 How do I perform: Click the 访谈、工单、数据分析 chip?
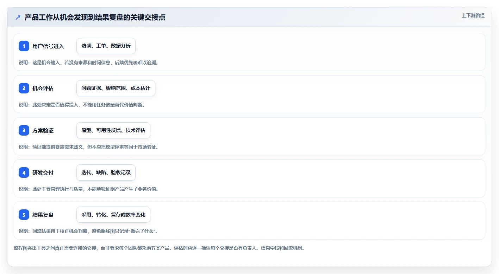[x=106, y=46]
